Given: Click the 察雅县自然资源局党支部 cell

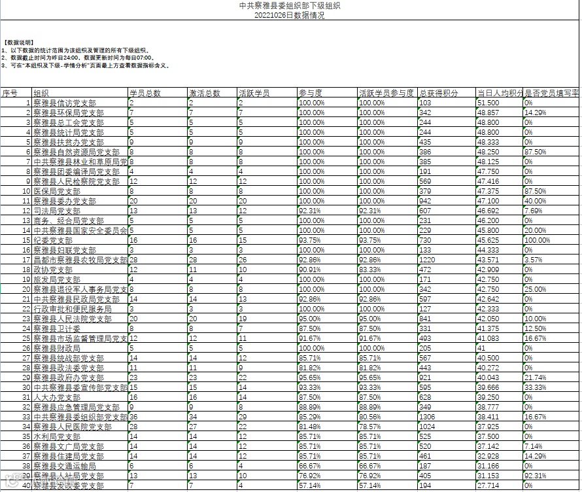Looking at the screenshot, I should point(79,152).
